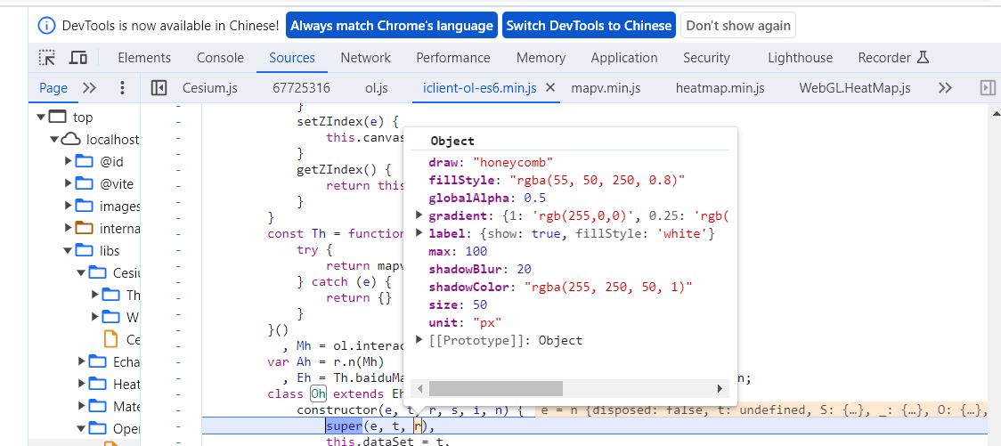Click the images folder icon
Image resolution: width=1001 pixels, height=446 pixels.
pyautogui.click(x=85, y=207)
